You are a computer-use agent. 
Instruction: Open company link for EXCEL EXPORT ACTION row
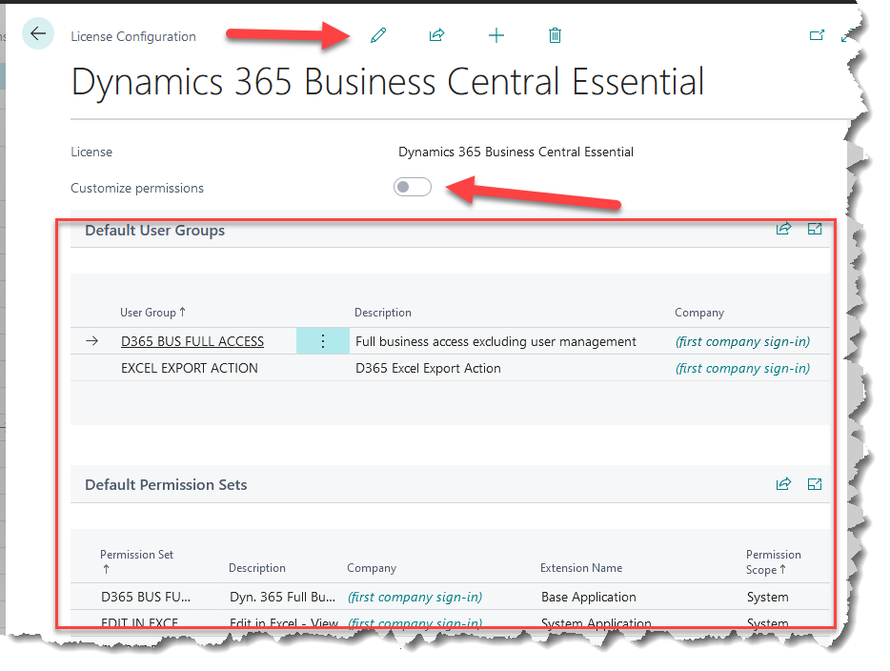pyautogui.click(x=742, y=368)
